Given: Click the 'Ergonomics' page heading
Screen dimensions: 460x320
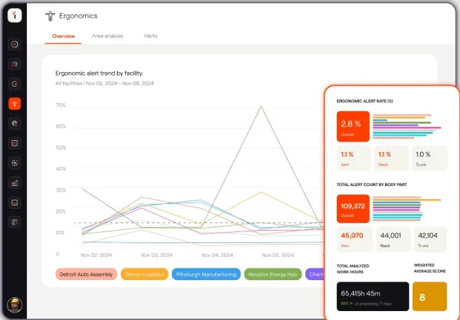Looking at the screenshot, I should click(78, 16).
